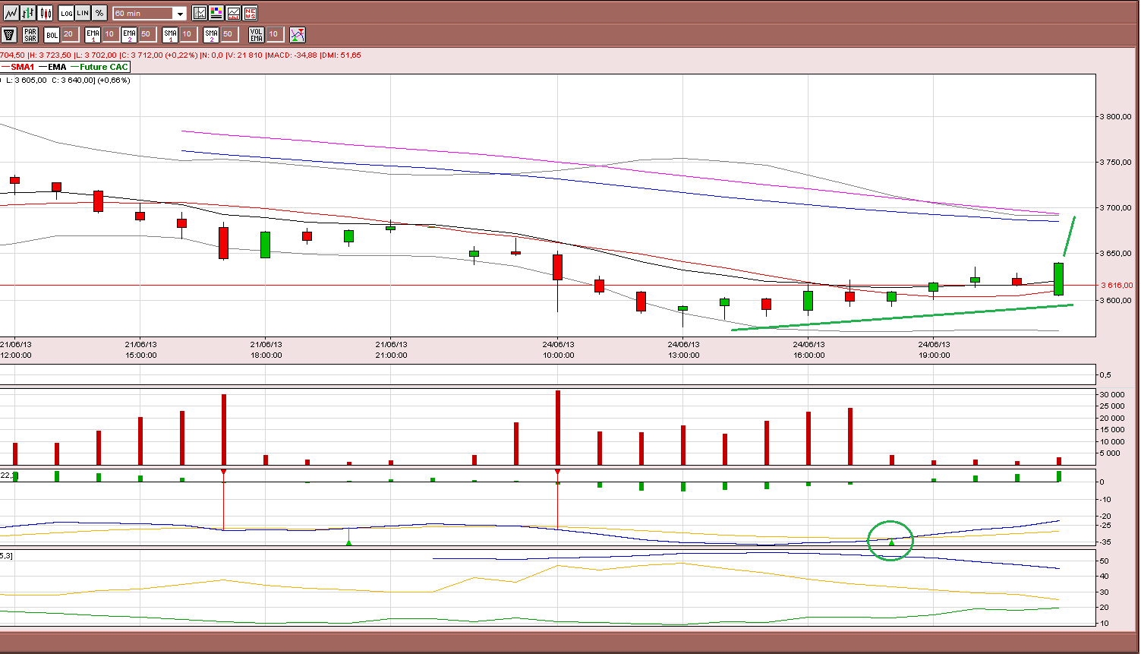Toggle the VOL EMA indicator
This screenshot has width=1141, height=654.
[257, 35]
